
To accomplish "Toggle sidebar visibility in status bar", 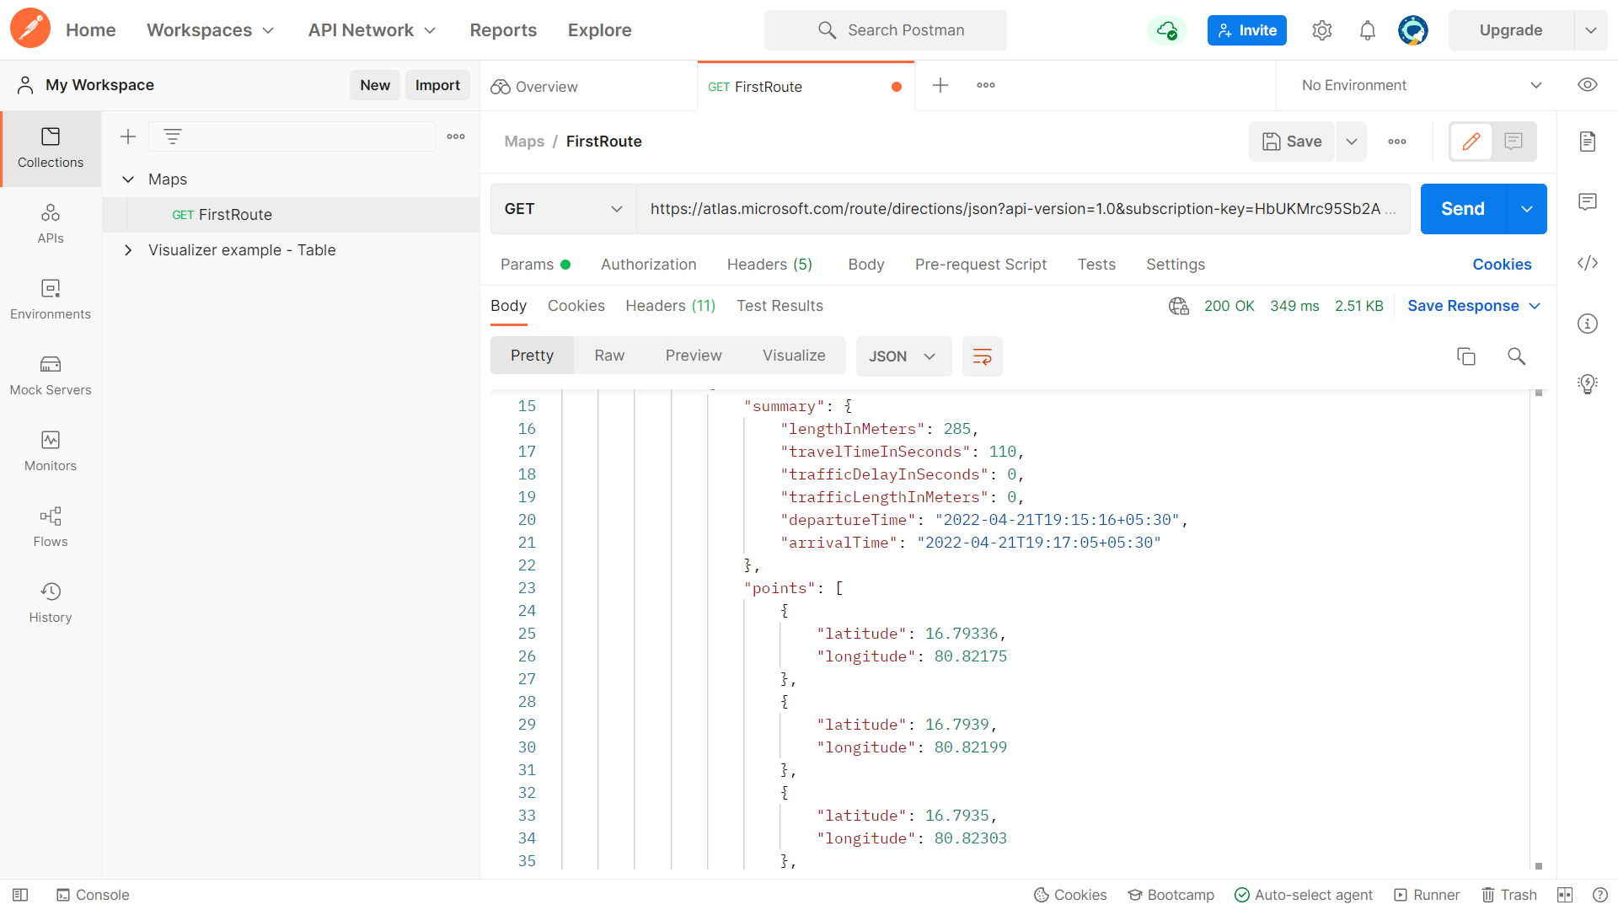I will [x=20, y=895].
